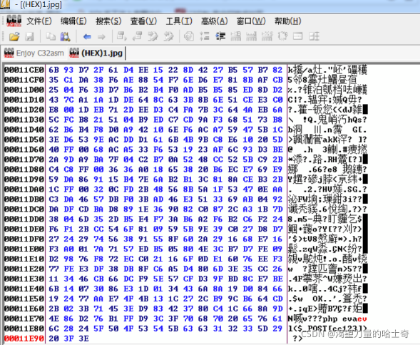Click first byte 40 in row 00011D60
Screen dimensions: 420x345
click(53, 150)
